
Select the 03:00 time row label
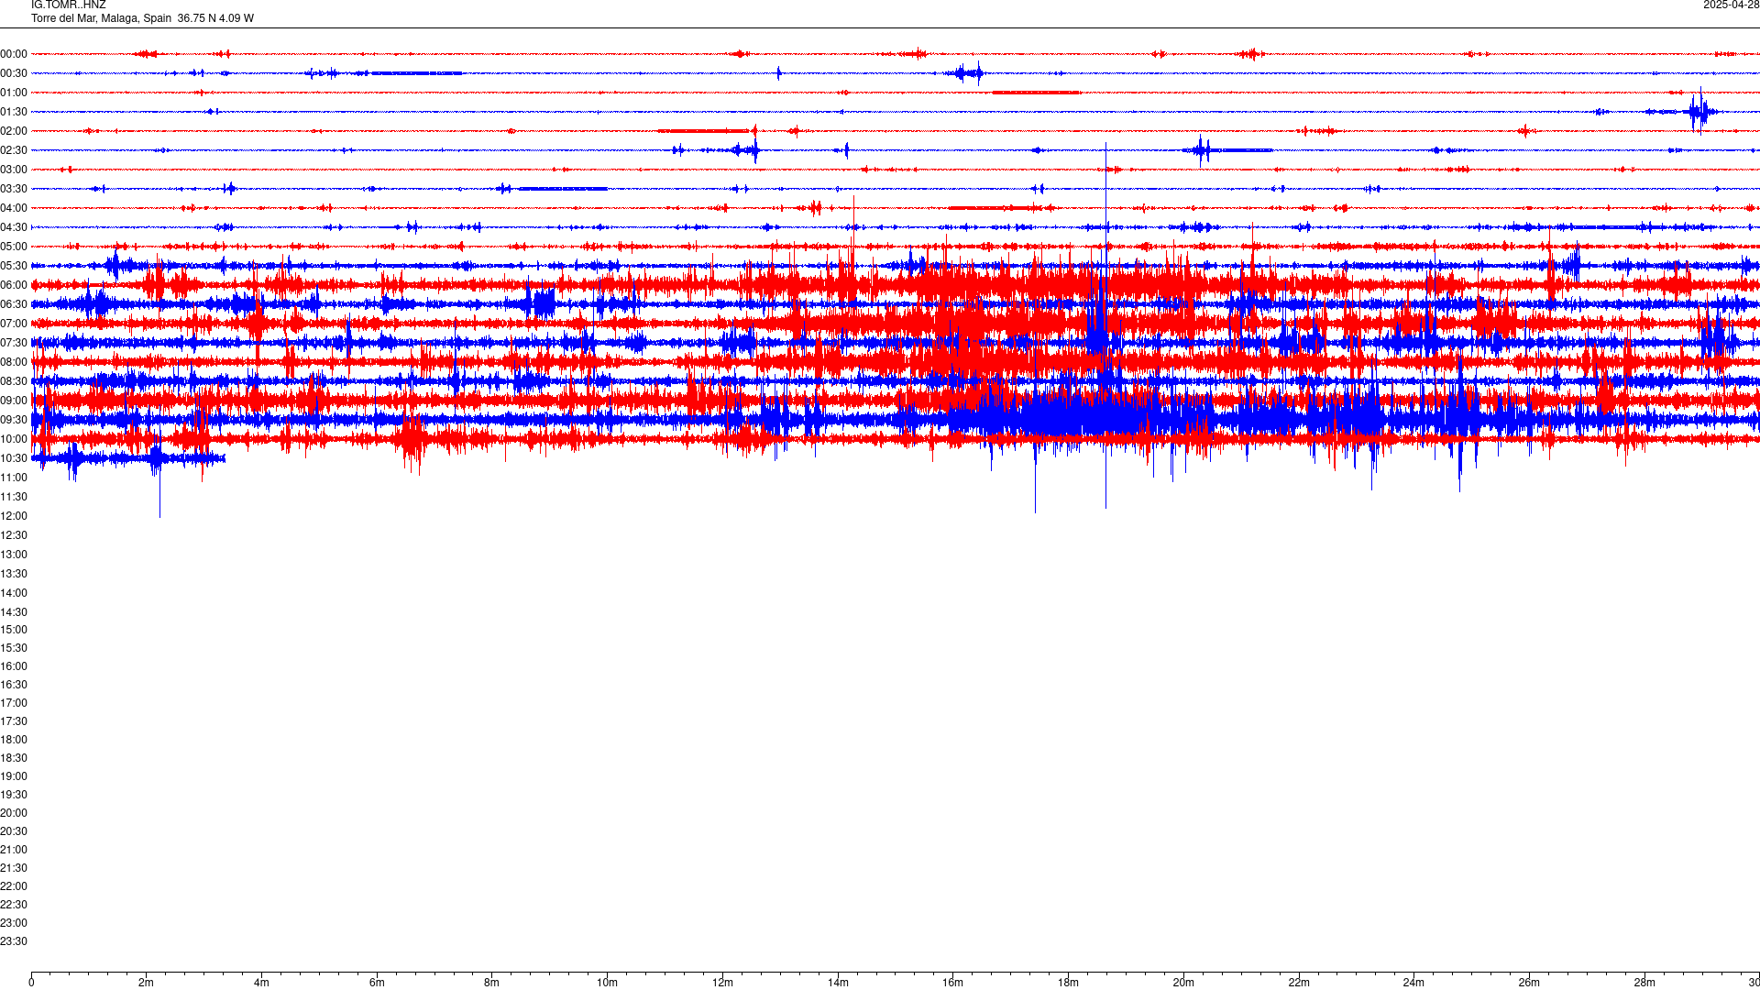click(14, 170)
